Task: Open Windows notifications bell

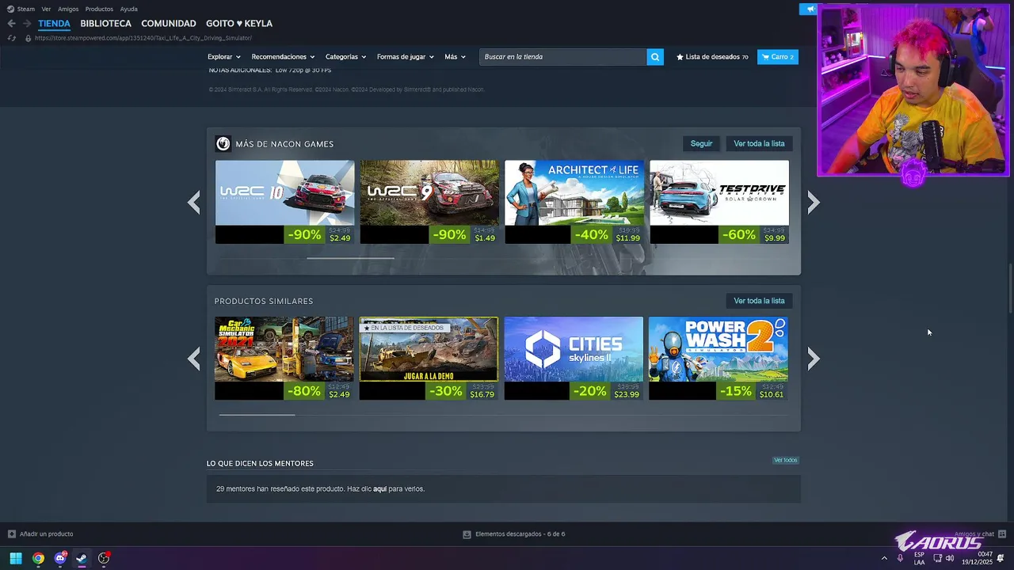Action: tap(1001, 558)
